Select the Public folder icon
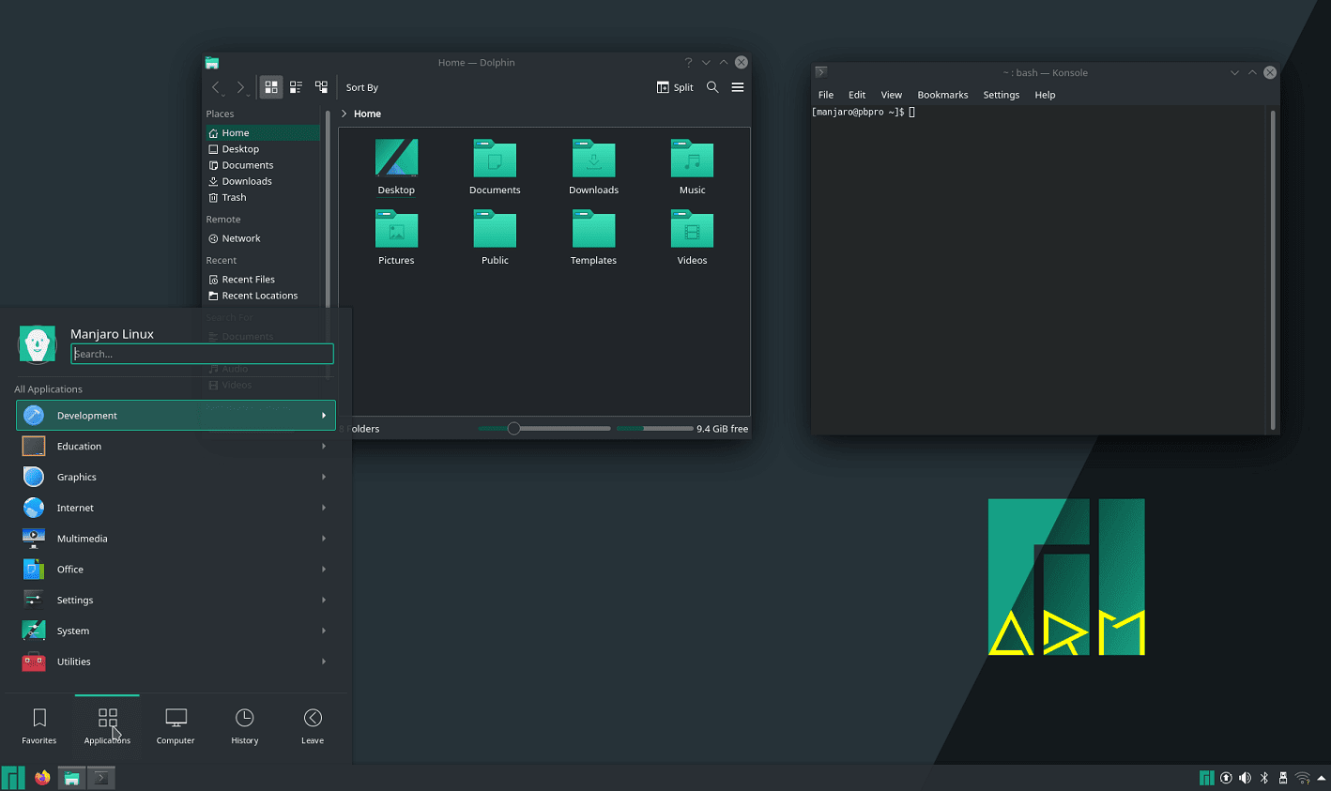The width and height of the screenshot is (1331, 791). [495, 237]
